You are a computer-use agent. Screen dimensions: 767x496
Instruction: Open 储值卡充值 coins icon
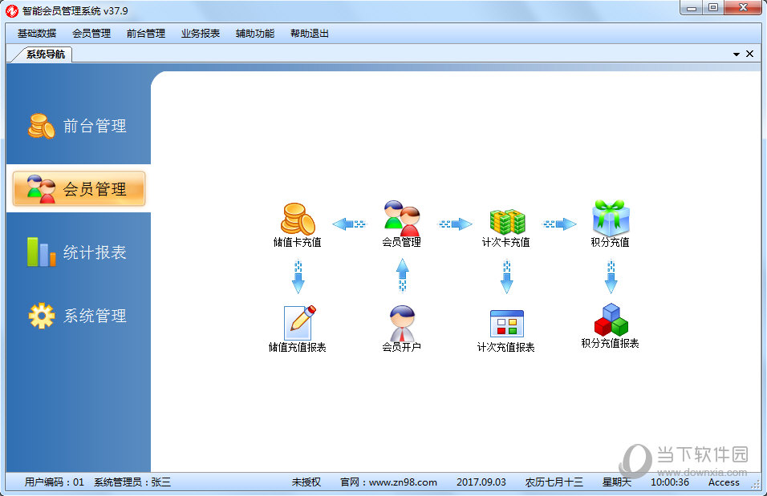point(298,219)
